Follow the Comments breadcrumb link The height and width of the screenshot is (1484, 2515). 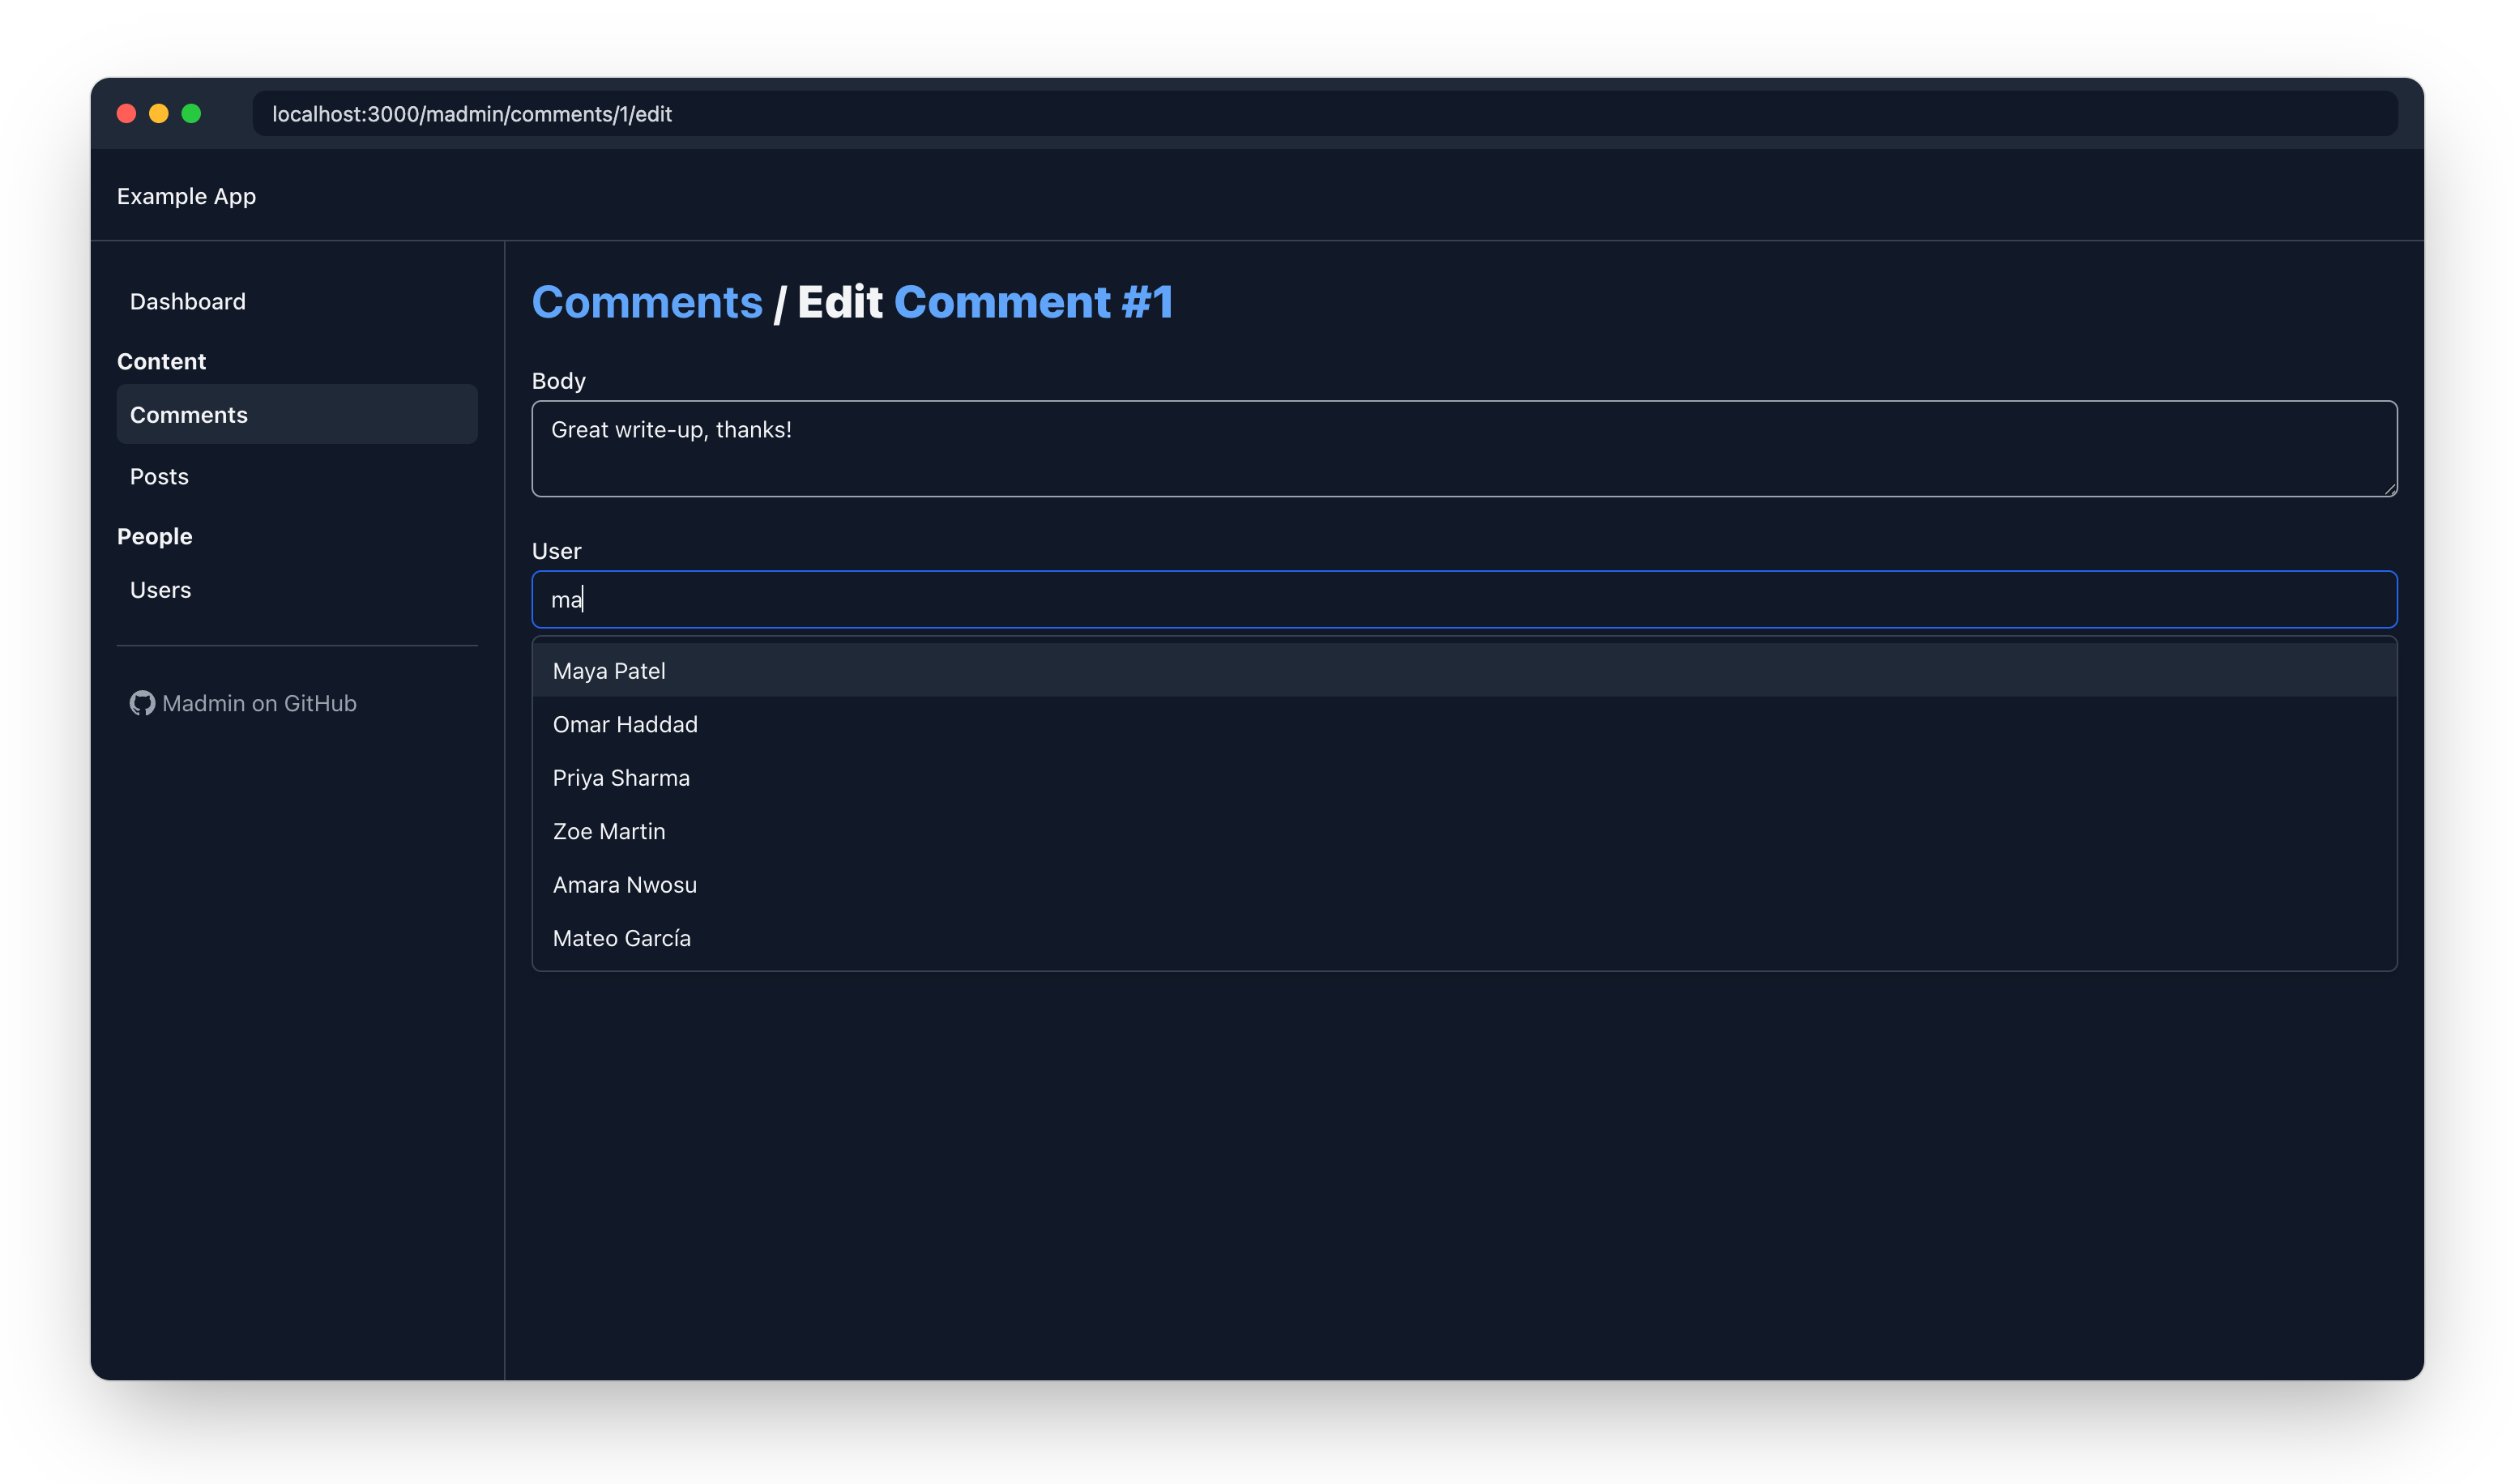pos(647,301)
